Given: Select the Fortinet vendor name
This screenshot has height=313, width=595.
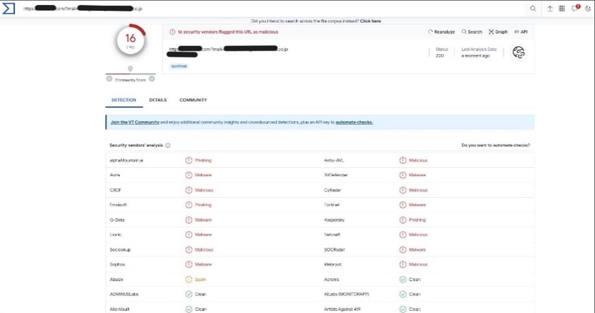Looking at the screenshot, I should pos(332,205).
